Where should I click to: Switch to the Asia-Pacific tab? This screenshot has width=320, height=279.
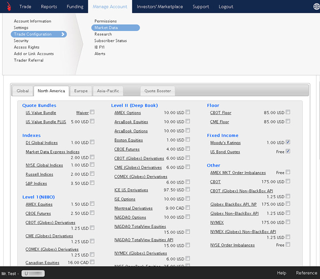point(108,91)
